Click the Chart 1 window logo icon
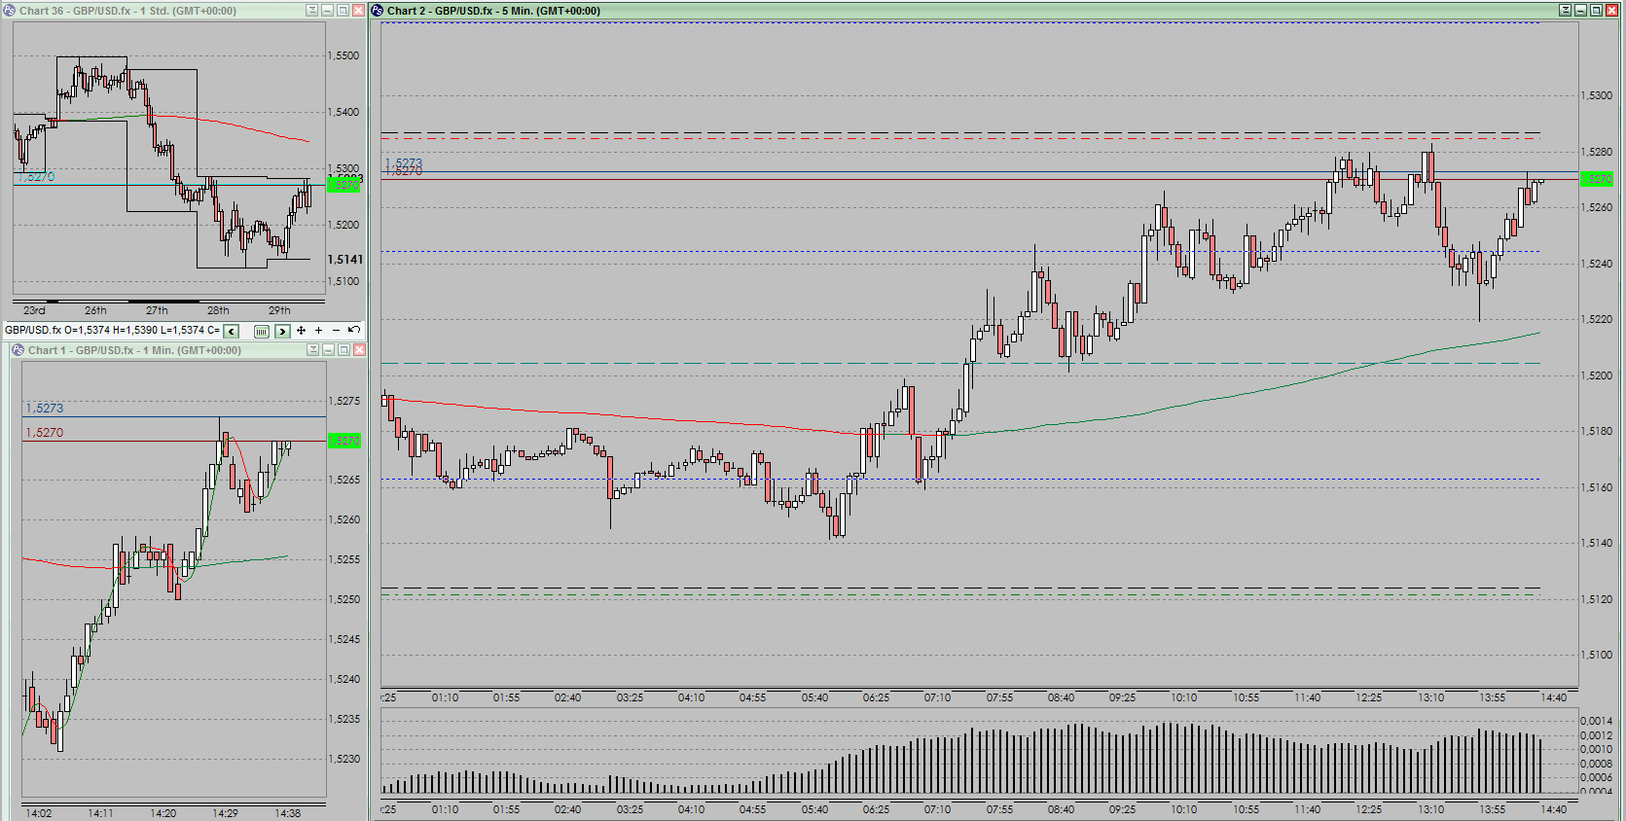 pos(18,350)
